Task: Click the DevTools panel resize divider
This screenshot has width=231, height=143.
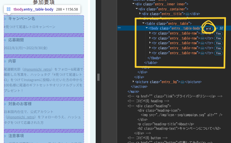Action: click(98, 77)
